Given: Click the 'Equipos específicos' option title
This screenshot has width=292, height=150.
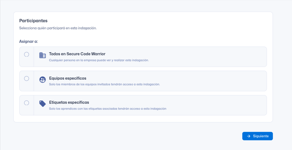Looking at the screenshot, I should [68, 78].
